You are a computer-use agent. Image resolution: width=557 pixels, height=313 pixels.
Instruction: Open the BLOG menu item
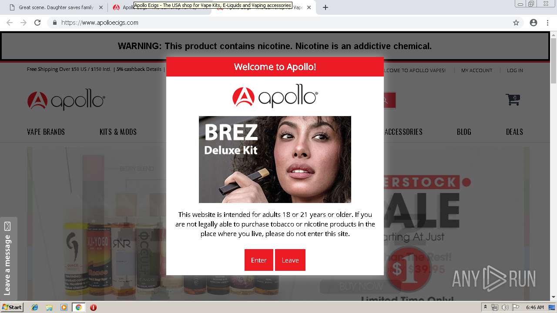pos(464,132)
